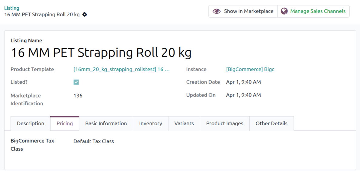Click the Creation Date label
The height and width of the screenshot is (171, 360).
tap(203, 82)
